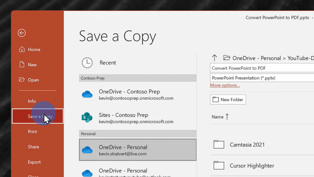
Task: Click the Name sort order arrow
Action: [226, 116]
